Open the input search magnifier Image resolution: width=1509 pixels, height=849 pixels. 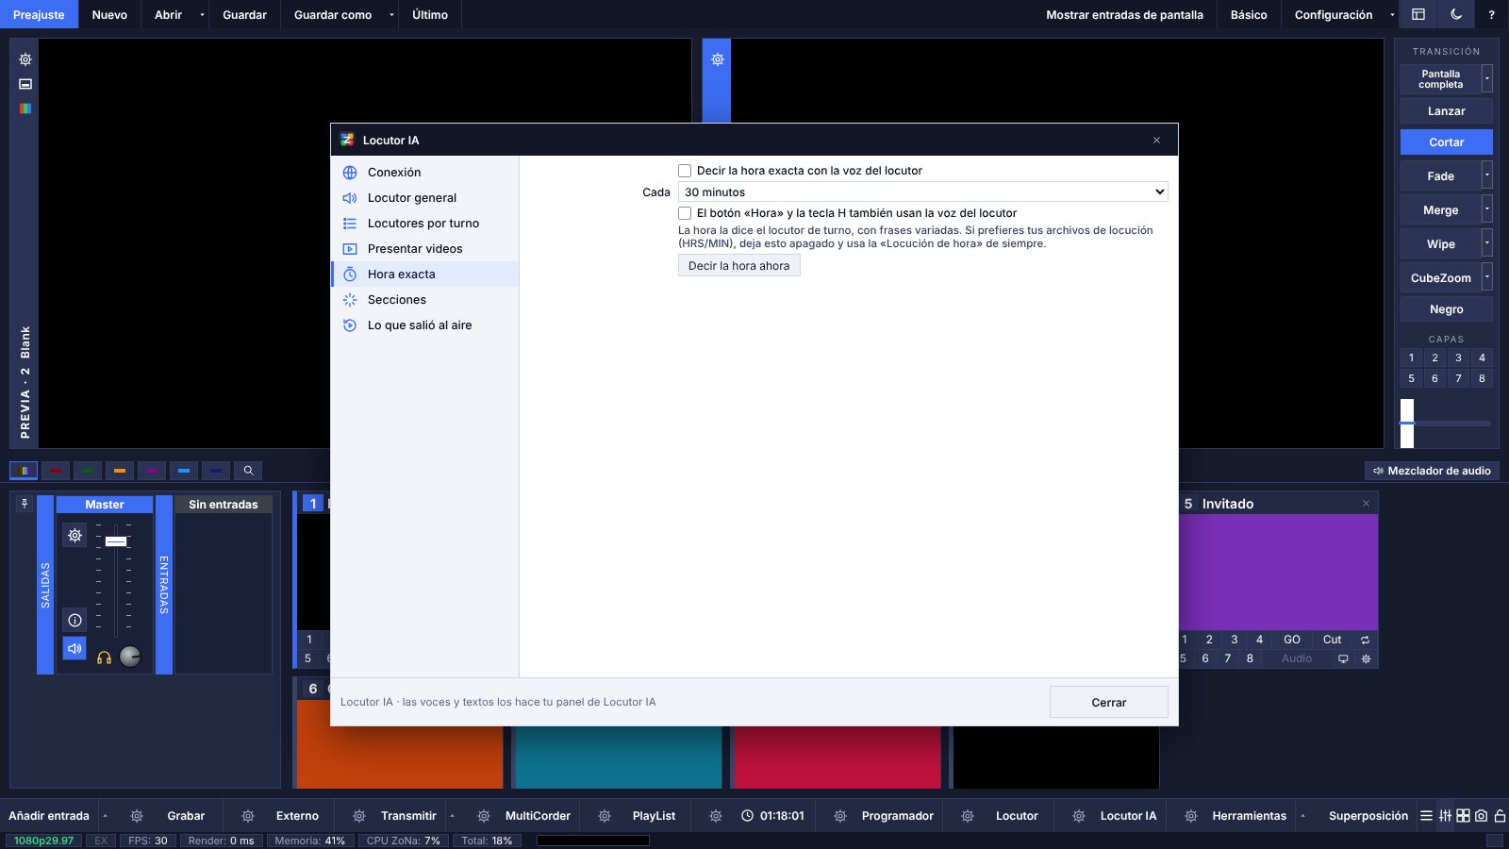248,470
